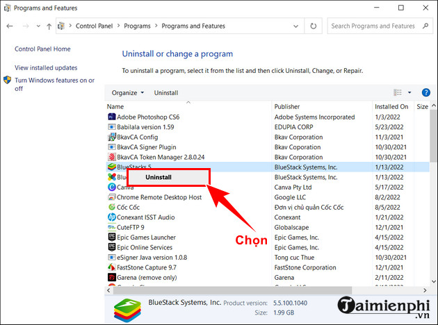Click the FastStone Capture 9.7 icon
This screenshot has height=325, width=438.
pyautogui.click(x=112, y=267)
